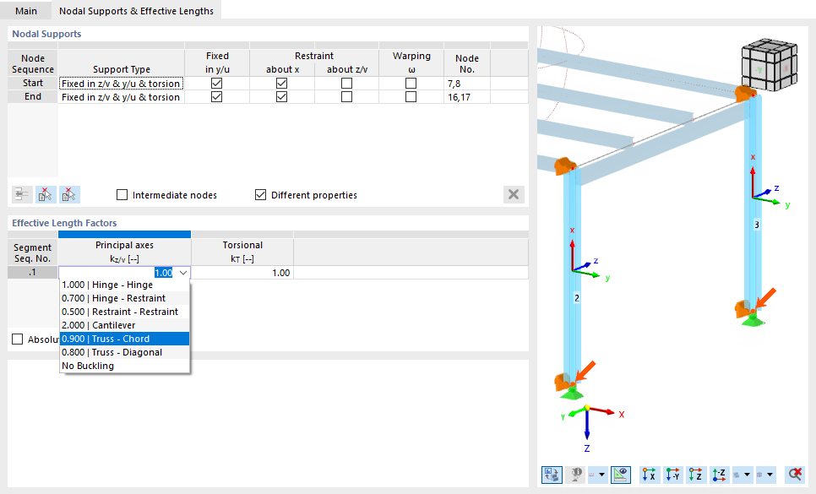
Task: Click the small cube render mode icon
Action: pyautogui.click(x=759, y=475)
